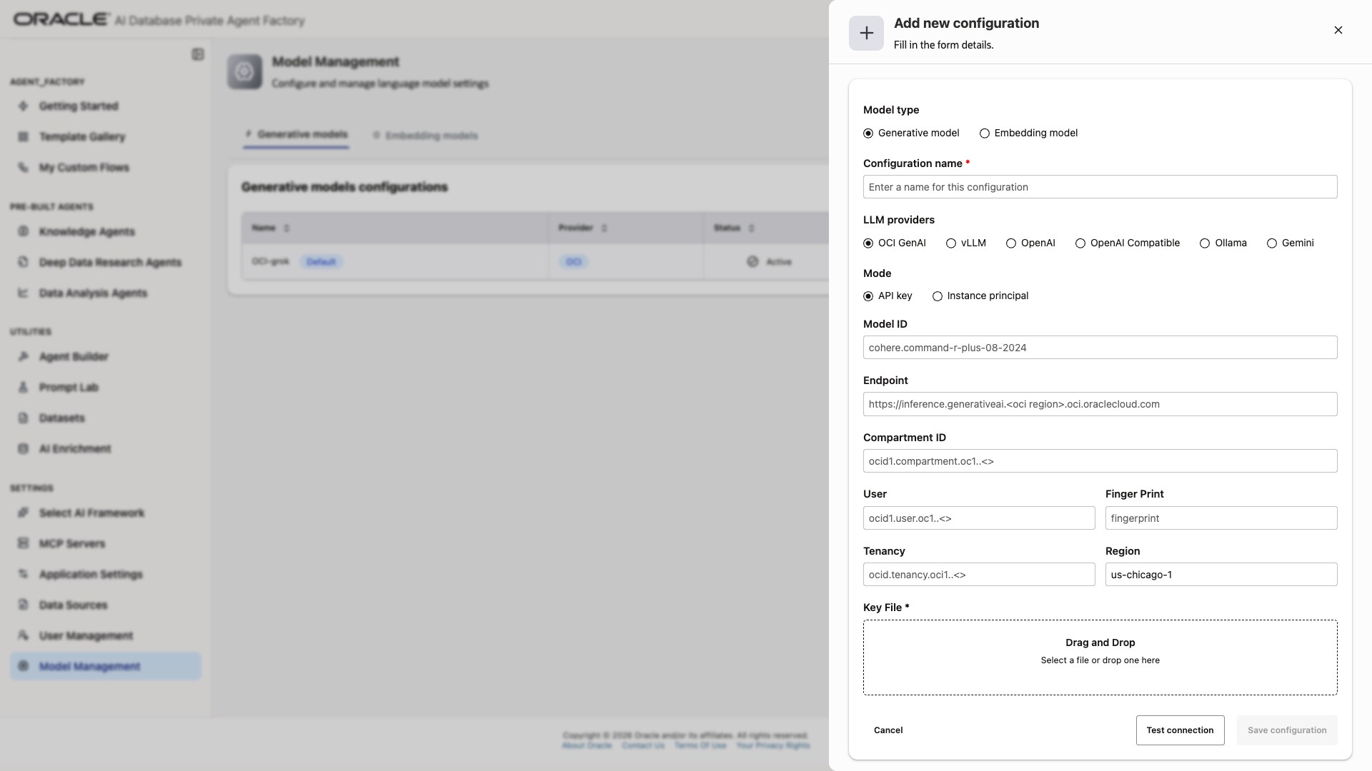
Task: Click the Model Management sidebar icon
Action: coord(24,667)
